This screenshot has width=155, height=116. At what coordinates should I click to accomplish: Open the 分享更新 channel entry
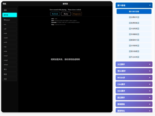(x=134, y=46)
